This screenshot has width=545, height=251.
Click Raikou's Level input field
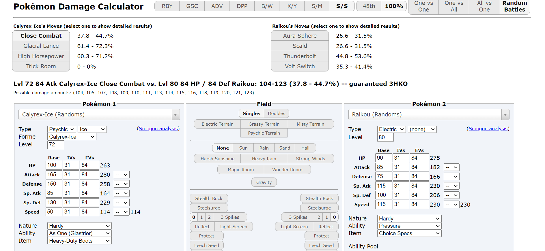[385, 137]
